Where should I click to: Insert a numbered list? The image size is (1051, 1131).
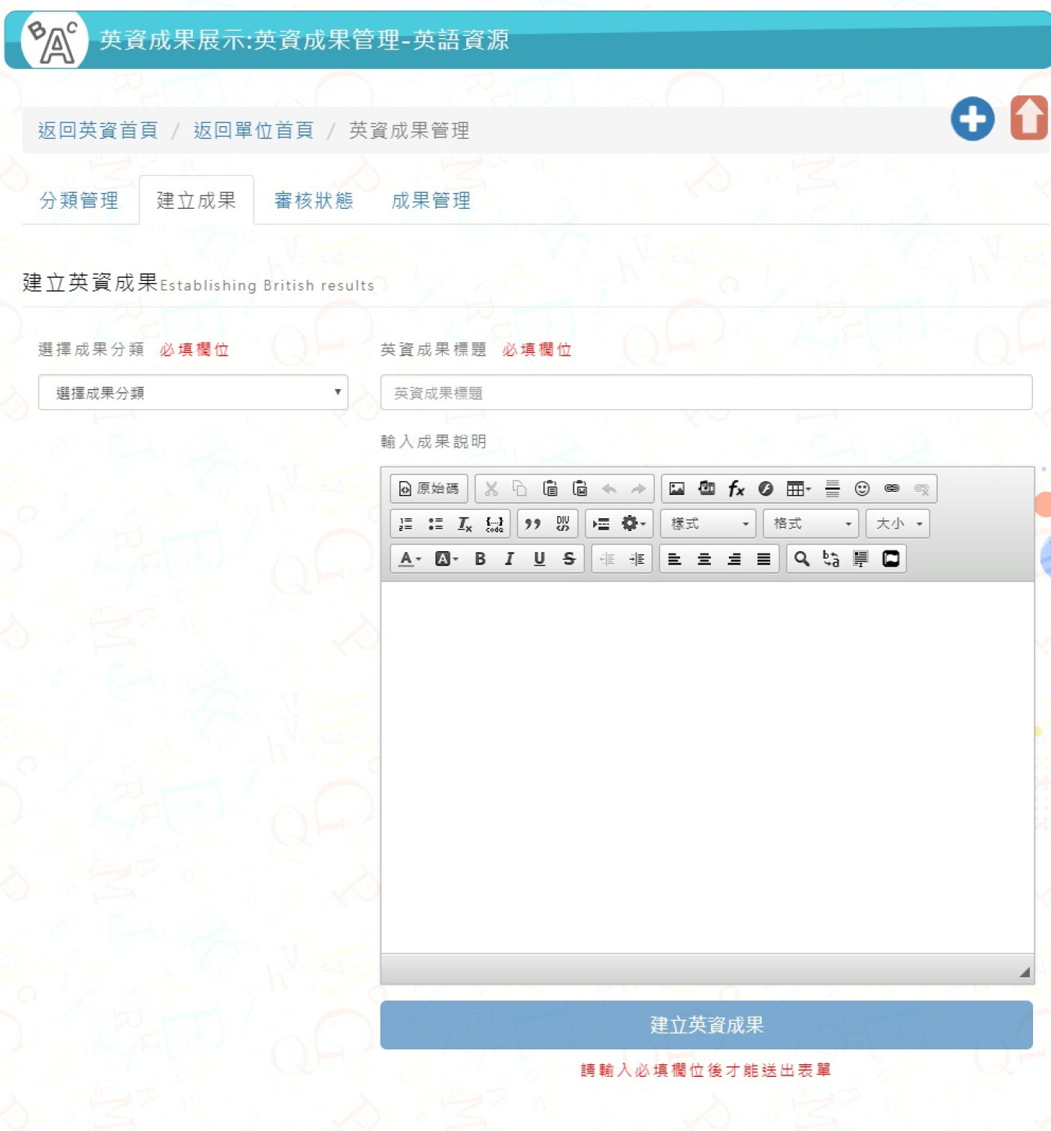coord(405,524)
